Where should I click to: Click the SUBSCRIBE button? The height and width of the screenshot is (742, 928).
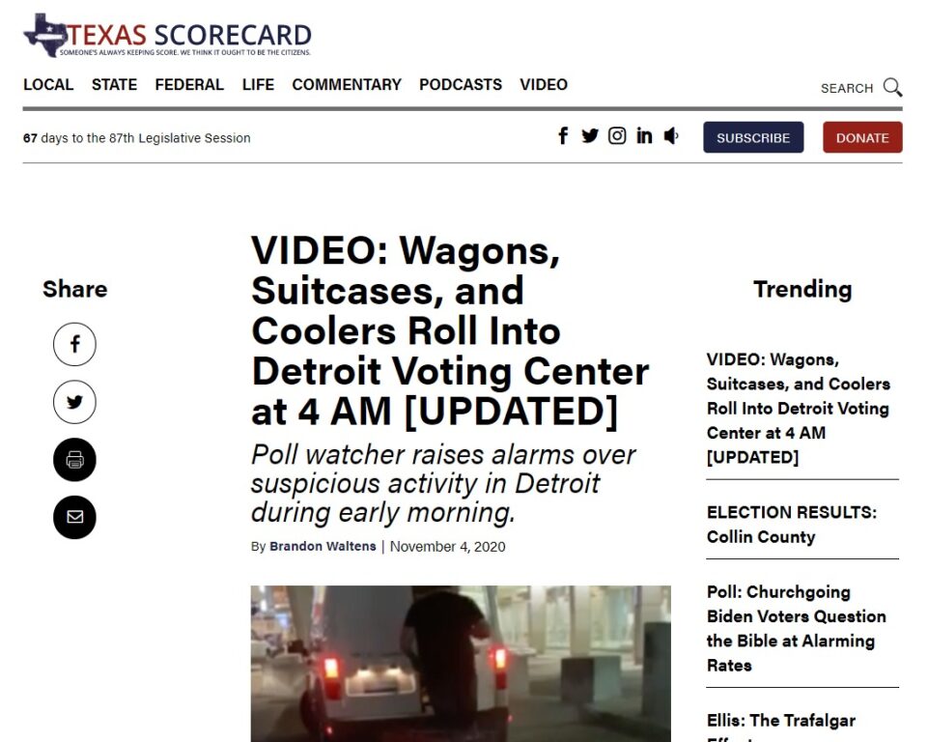(753, 137)
